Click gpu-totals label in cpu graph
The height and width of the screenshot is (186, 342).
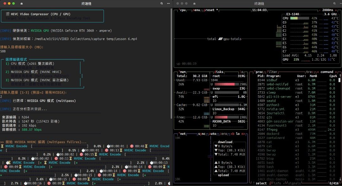232,39
